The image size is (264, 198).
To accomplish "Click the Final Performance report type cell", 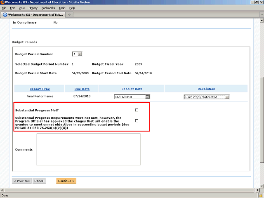I will tap(40, 96).
